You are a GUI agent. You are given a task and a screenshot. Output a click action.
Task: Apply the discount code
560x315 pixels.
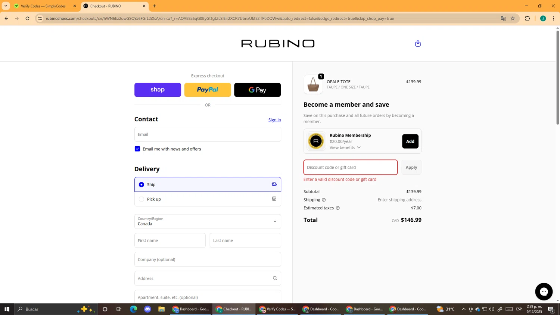pos(411,167)
